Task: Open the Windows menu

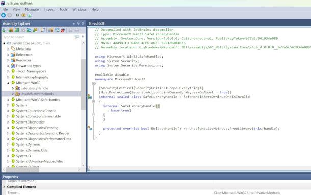Action: coord(80,9)
